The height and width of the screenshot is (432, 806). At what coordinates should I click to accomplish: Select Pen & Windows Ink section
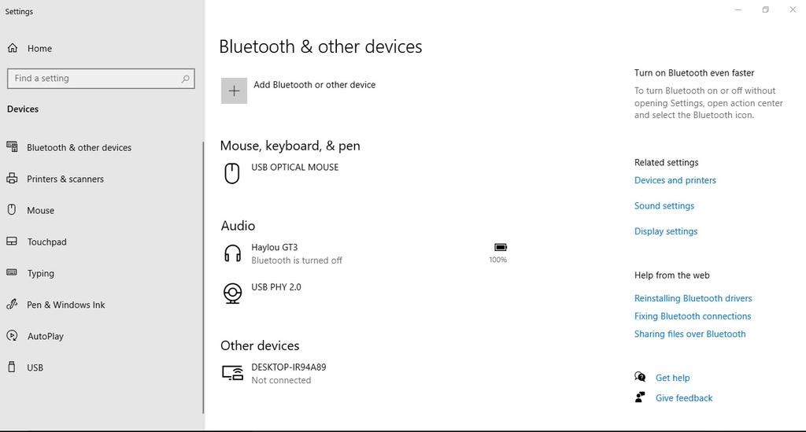[65, 305]
